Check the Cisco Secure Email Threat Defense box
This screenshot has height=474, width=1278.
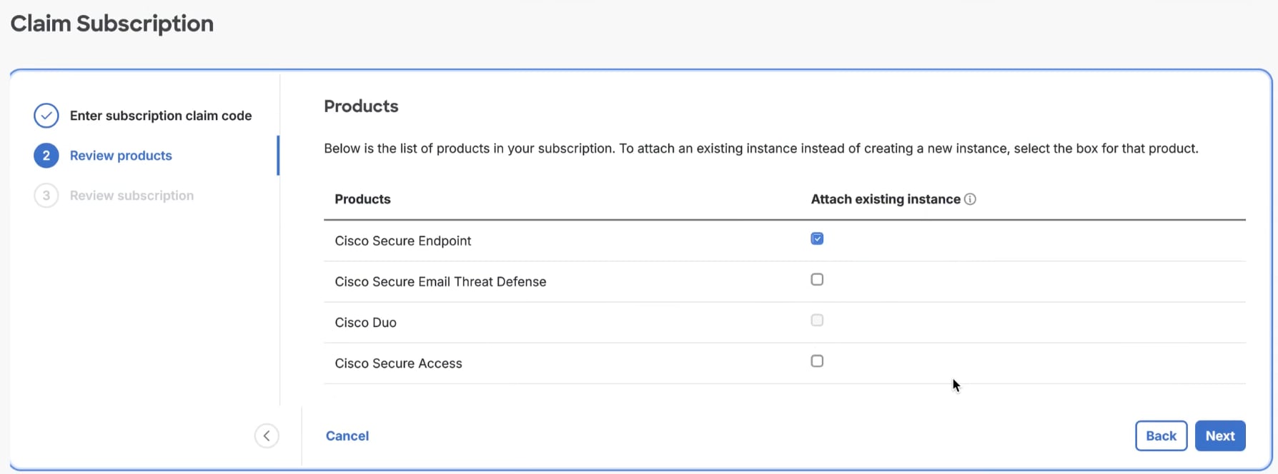click(x=817, y=279)
